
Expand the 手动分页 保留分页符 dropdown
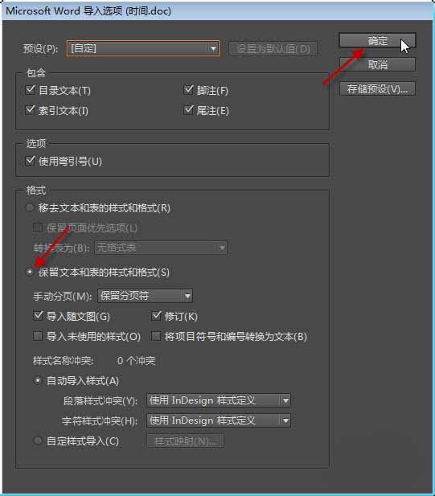145,296
